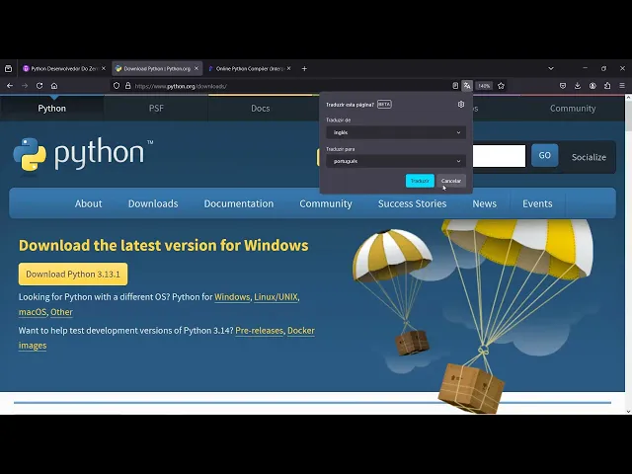Open the 'Traduzir para' português dropdown

pyautogui.click(x=396, y=161)
